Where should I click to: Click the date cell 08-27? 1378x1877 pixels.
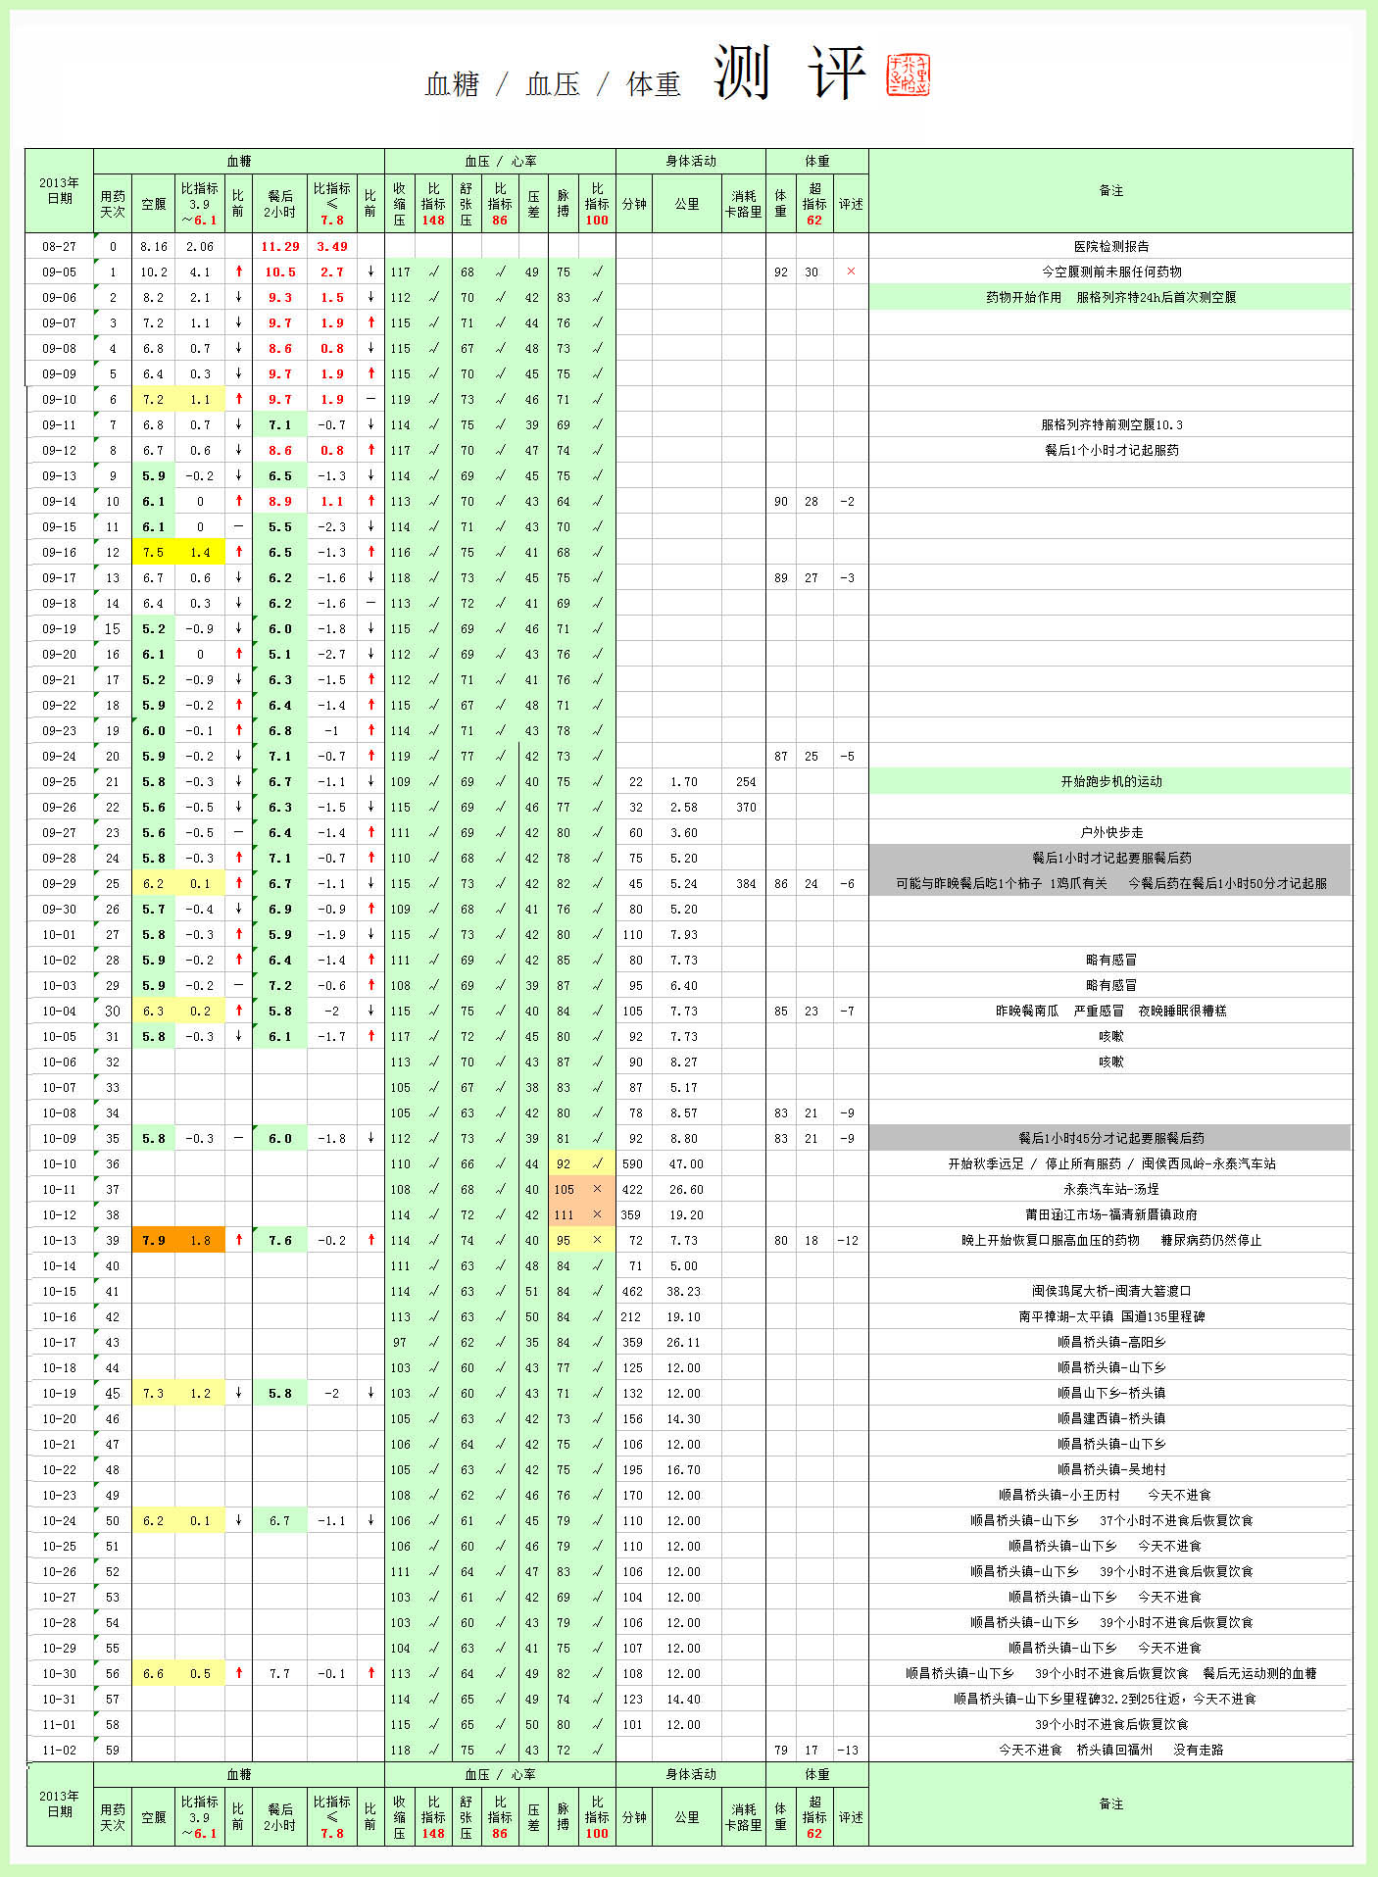tap(59, 246)
